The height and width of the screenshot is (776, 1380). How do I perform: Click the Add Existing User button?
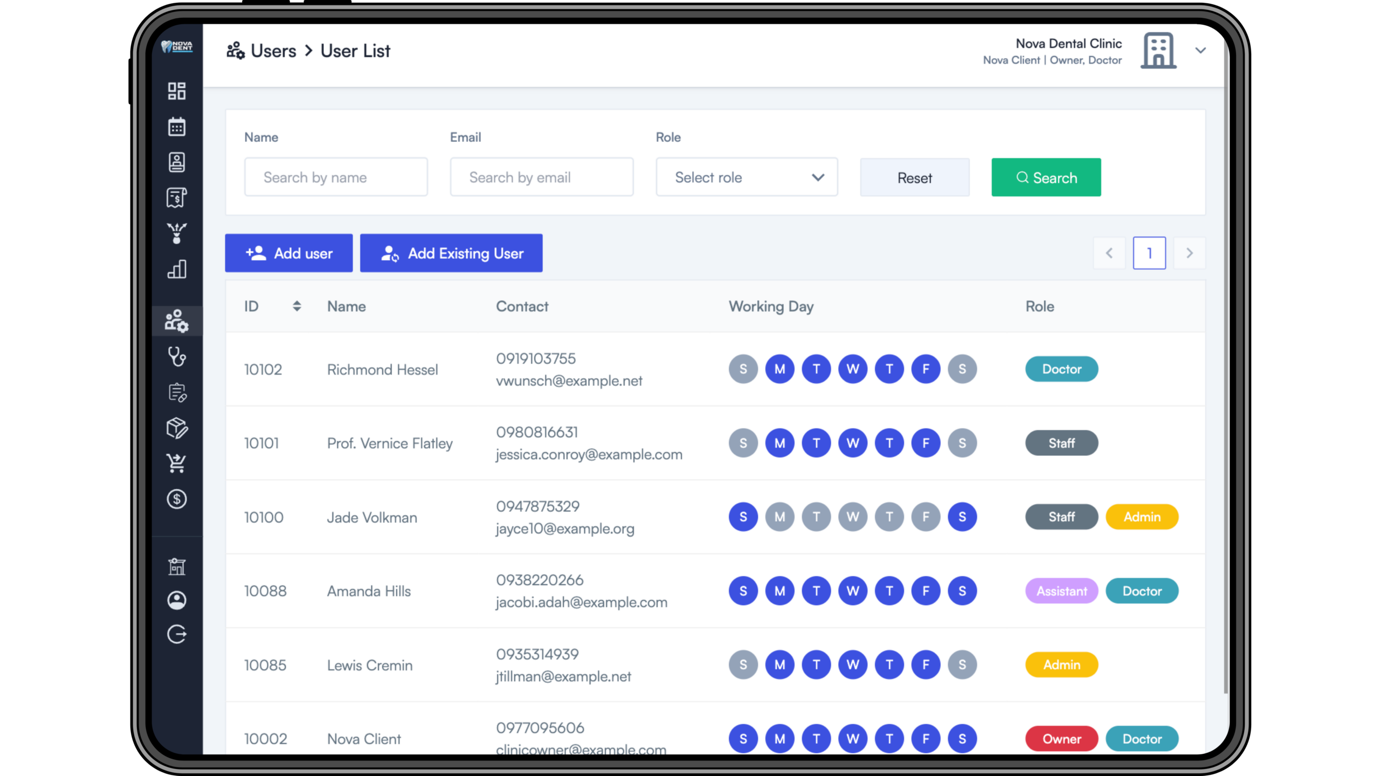point(451,253)
